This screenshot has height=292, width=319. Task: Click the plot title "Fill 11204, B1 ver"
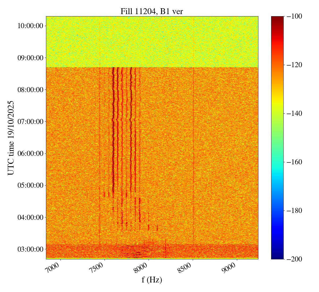[x=152, y=11]
